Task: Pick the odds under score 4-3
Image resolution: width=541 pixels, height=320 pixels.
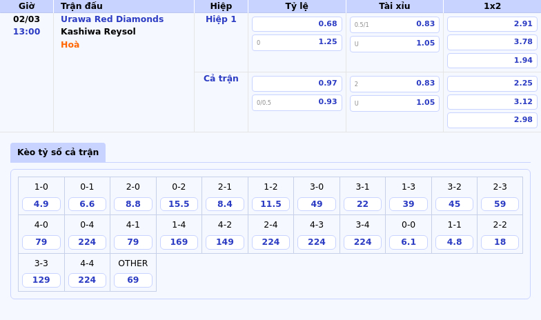Action: [317, 241]
